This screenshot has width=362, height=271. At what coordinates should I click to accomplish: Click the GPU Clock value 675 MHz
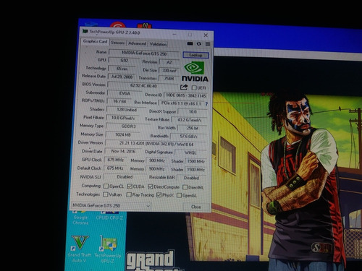click(115, 160)
